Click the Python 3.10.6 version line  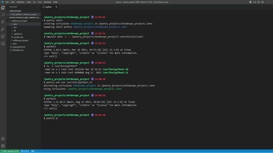coord(87,50)
